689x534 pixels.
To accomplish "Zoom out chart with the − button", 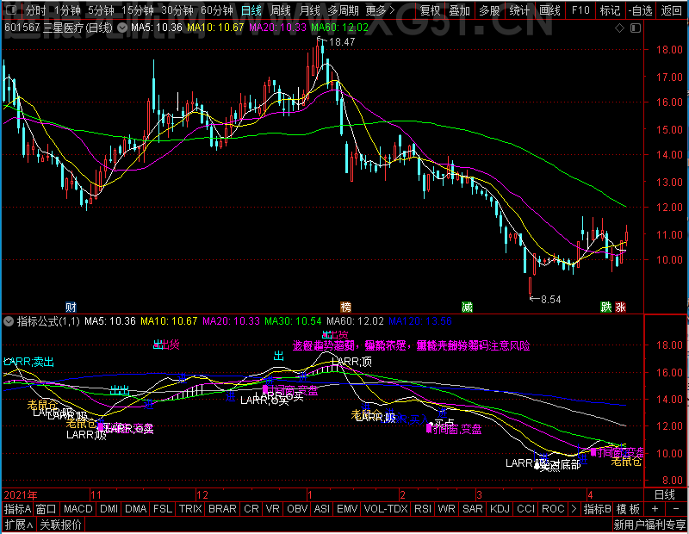I will (676, 509).
